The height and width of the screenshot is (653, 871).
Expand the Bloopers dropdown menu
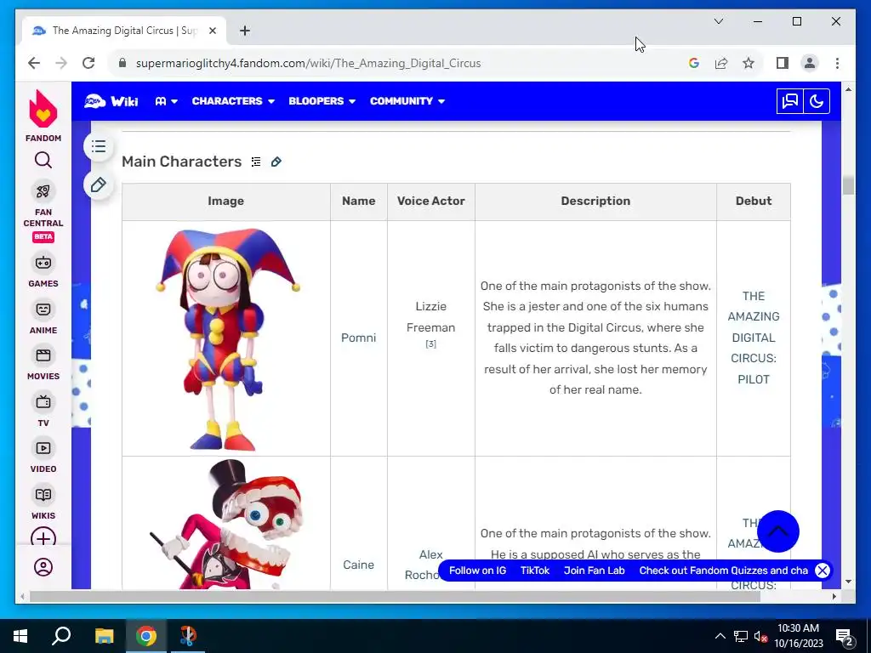point(322,101)
